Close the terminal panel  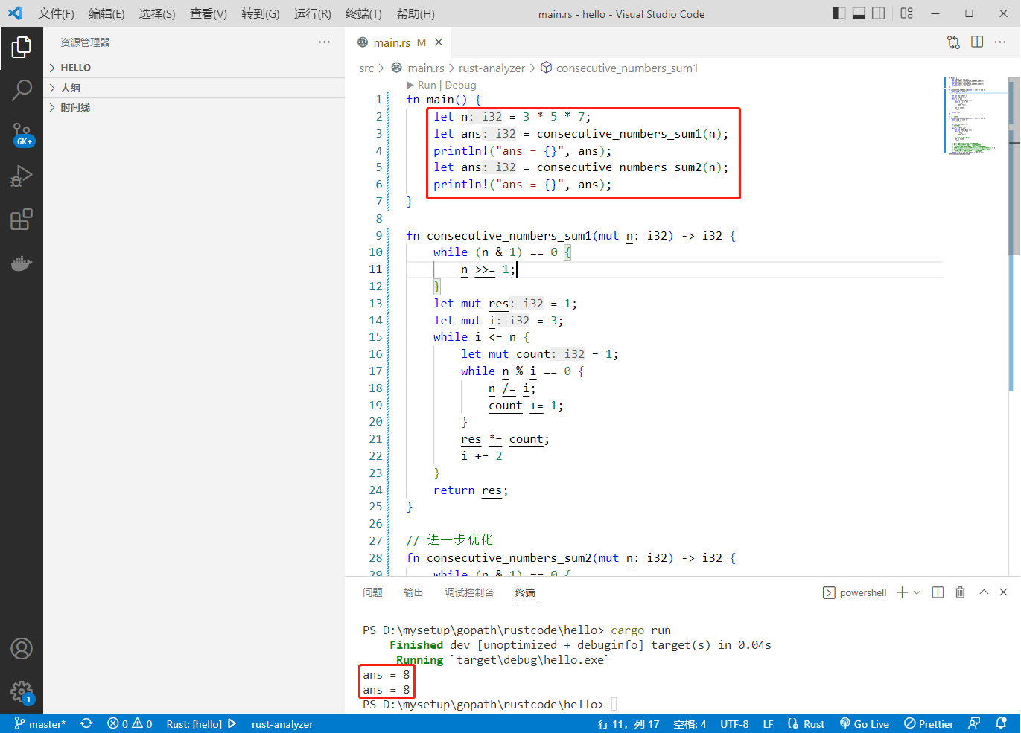[1003, 592]
